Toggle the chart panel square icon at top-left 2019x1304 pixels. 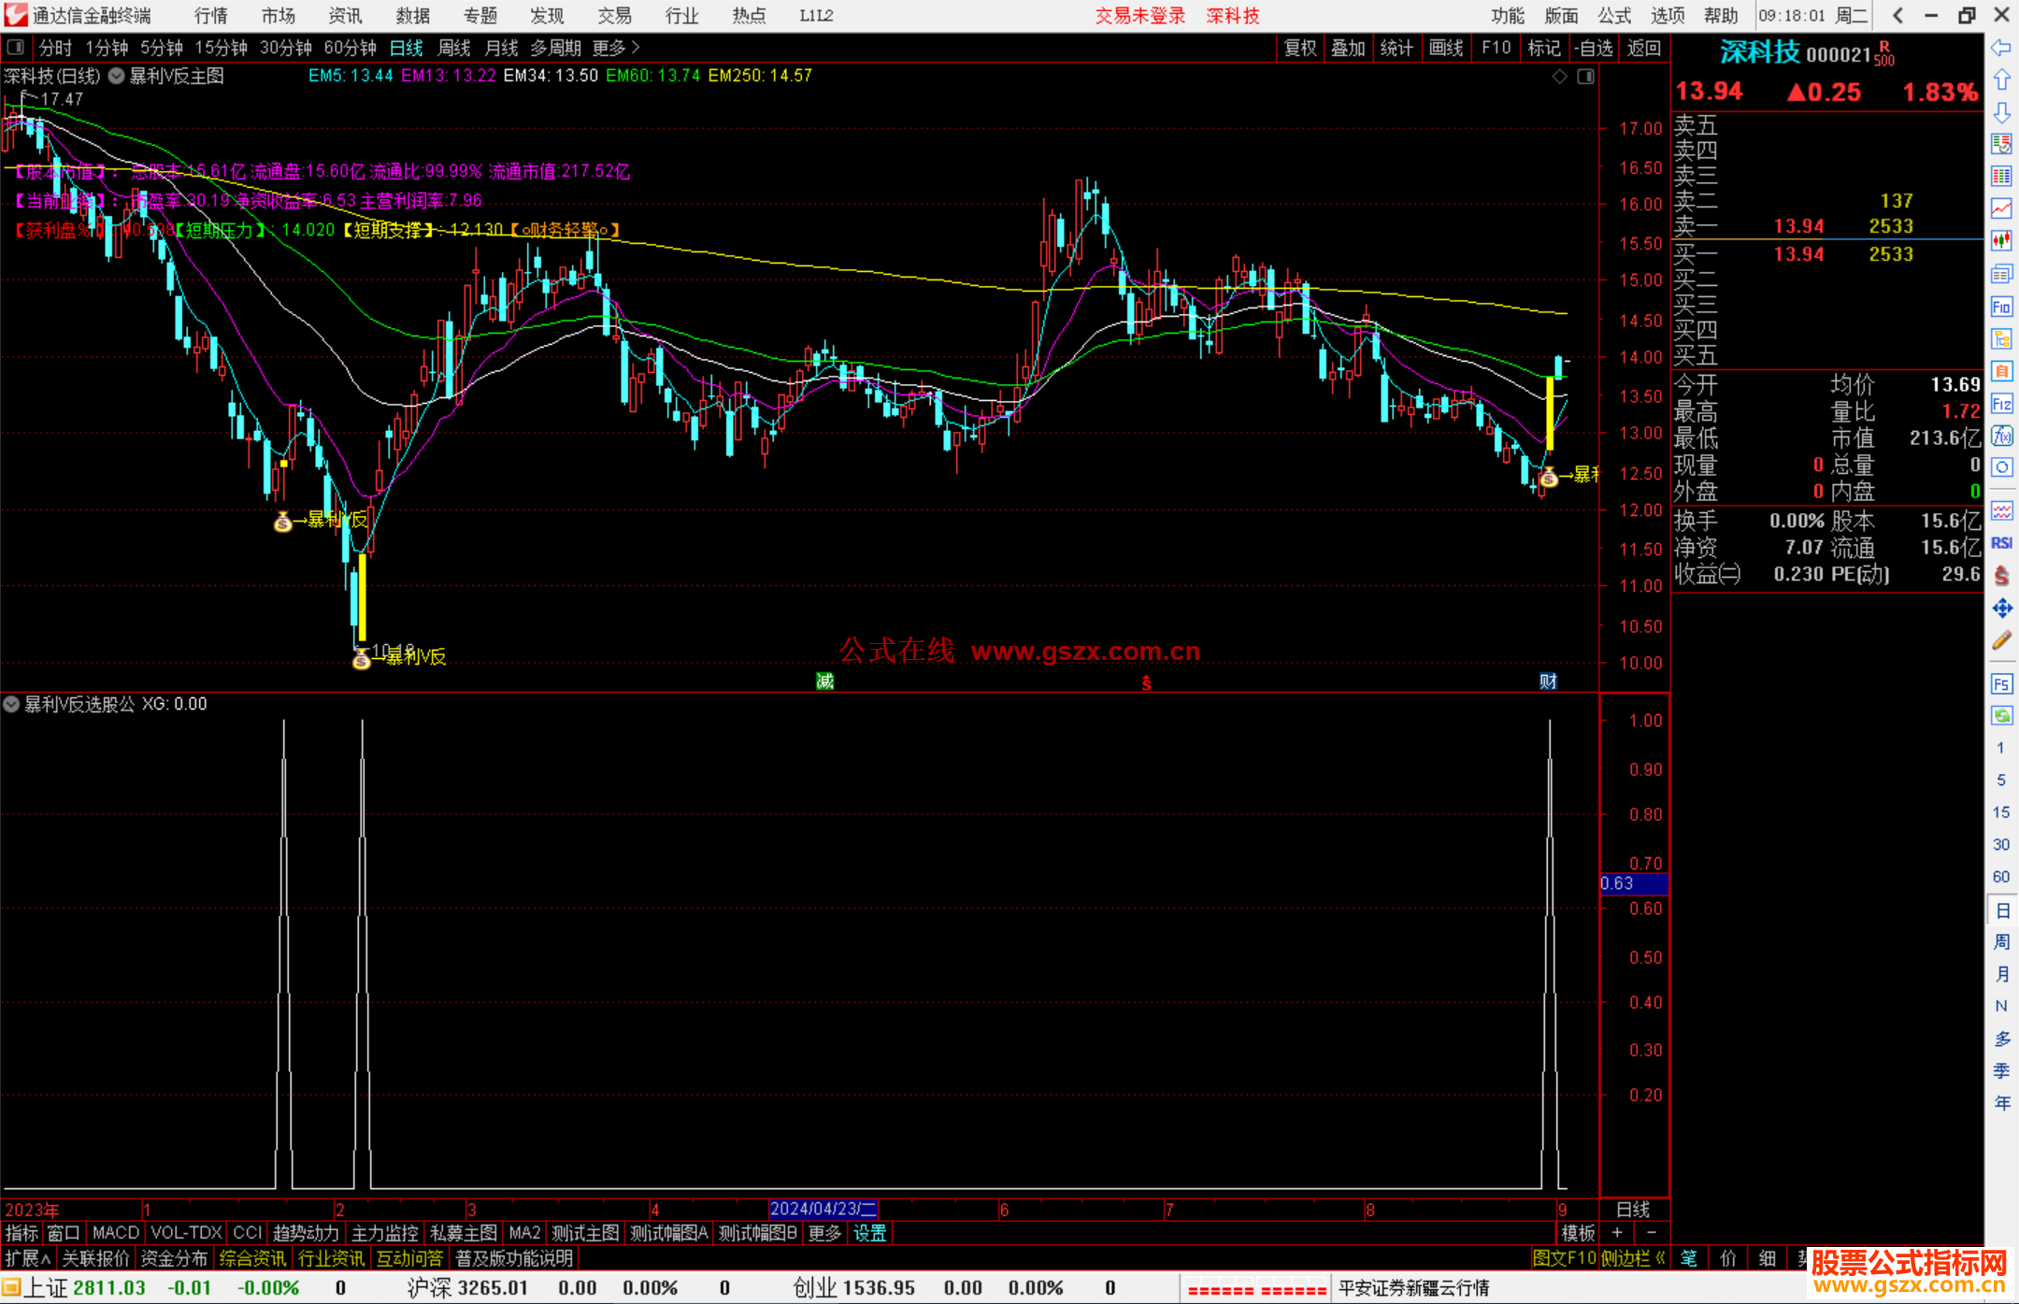tap(16, 48)
